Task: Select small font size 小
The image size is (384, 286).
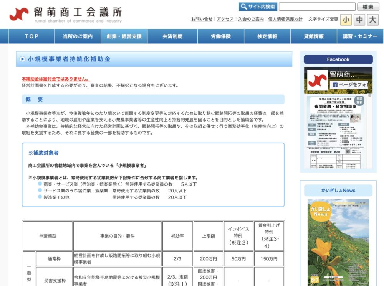Action: click(346, 20)
